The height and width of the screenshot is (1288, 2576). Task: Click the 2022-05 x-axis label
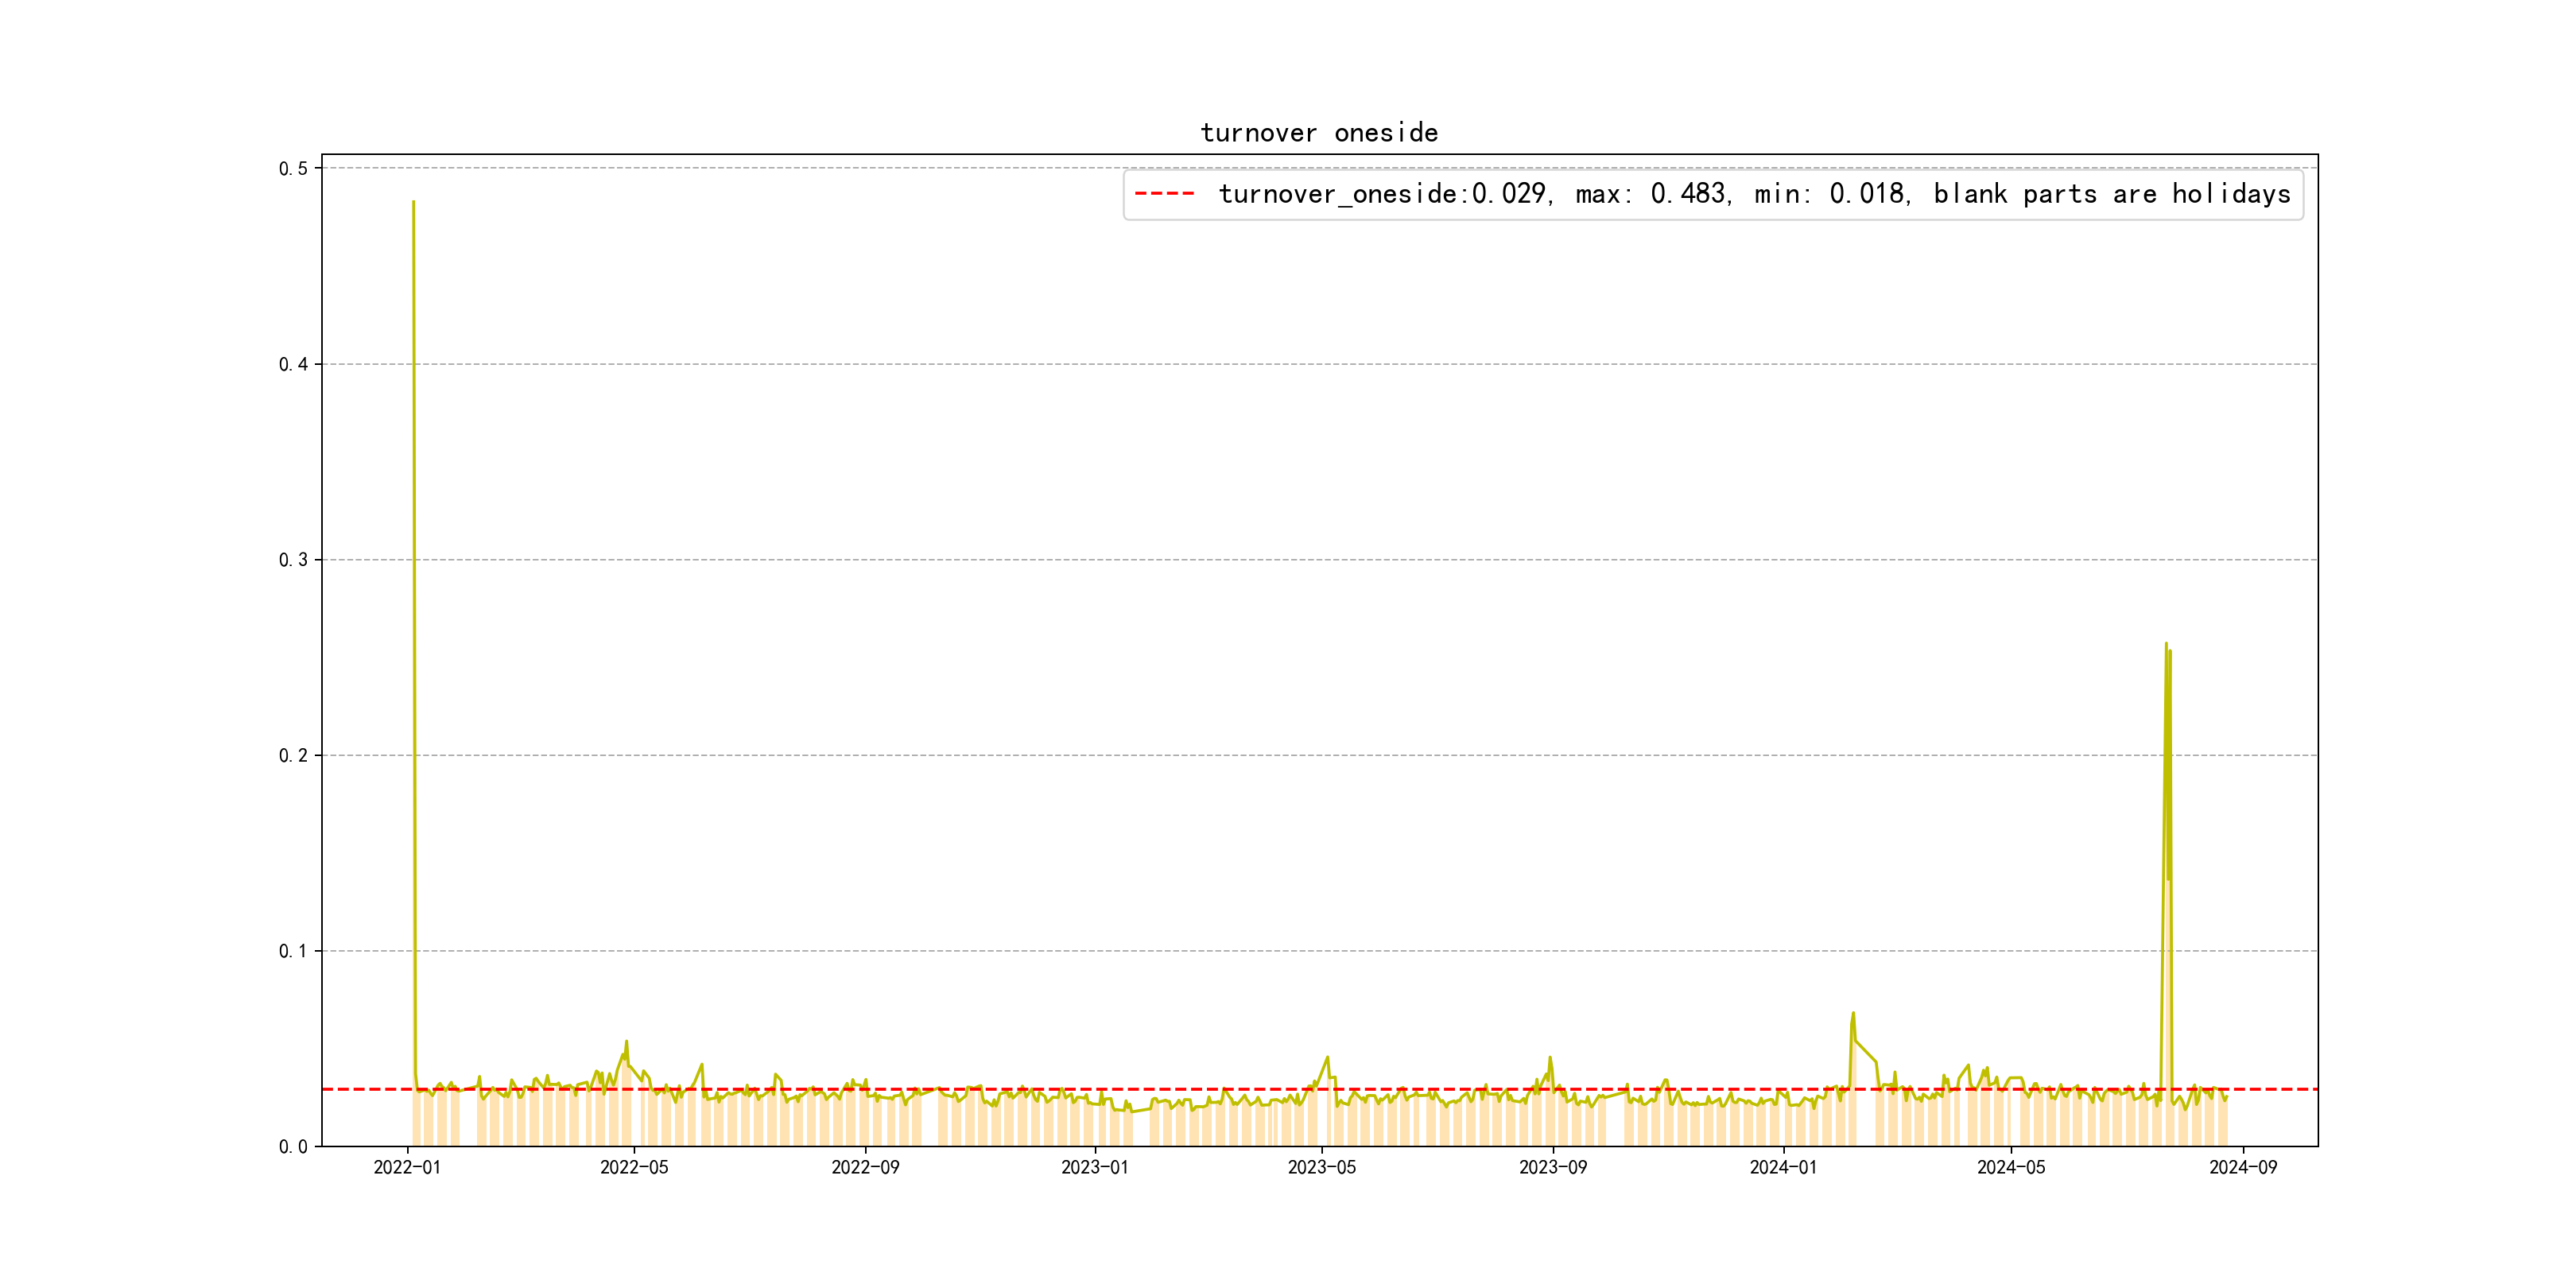(634, 1168)
